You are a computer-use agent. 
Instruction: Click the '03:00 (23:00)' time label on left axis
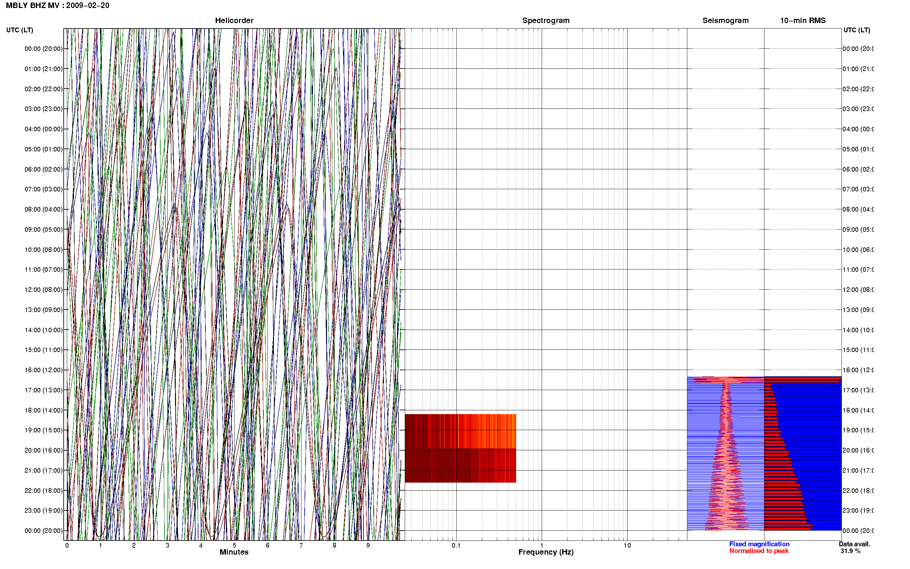[44, 109]
